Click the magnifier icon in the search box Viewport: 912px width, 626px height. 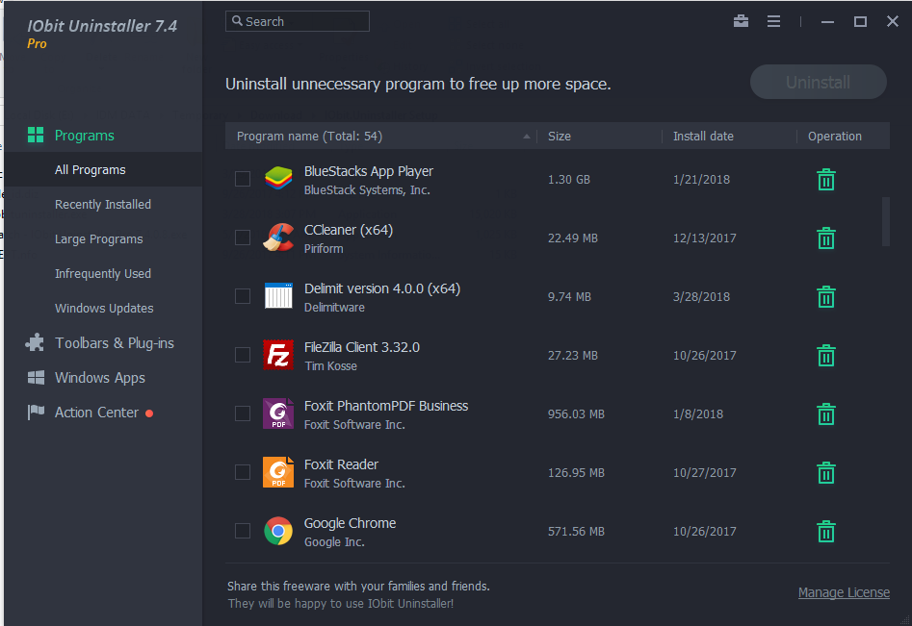238,20
